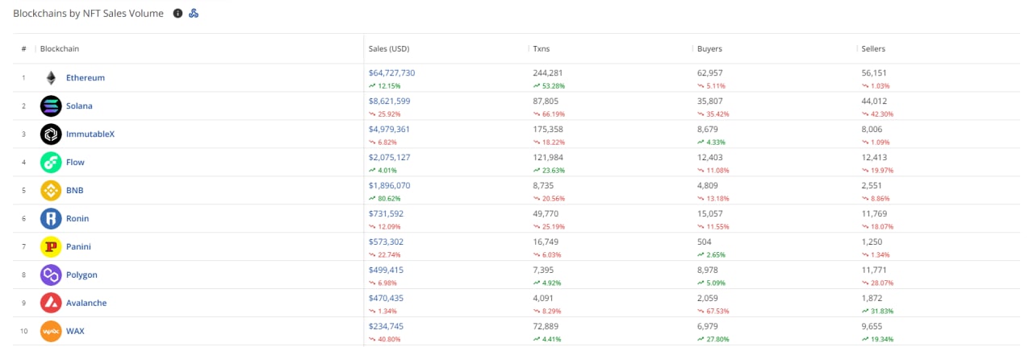Screen dimensions: 1033x347
Task: Click the Avalanche buyers change 67.53%
Action: pos(713,311)
